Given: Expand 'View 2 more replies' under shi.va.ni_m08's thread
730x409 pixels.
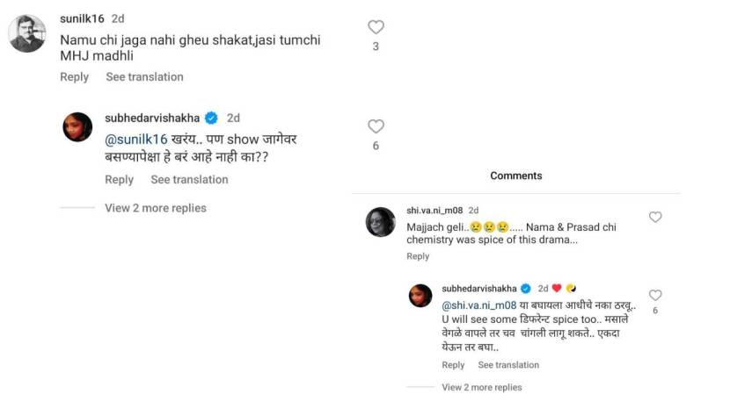Looking at the screenshot, I should (481, 387).
